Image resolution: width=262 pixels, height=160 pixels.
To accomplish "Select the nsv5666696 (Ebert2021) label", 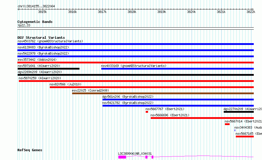I will click(x=170, y=115).
